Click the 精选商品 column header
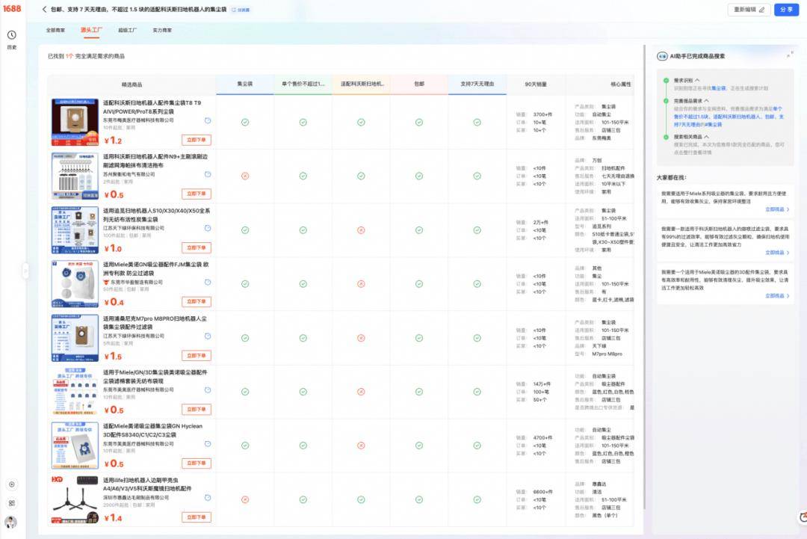The width and height of the screenshot is (807, 539). coord(132,84)
